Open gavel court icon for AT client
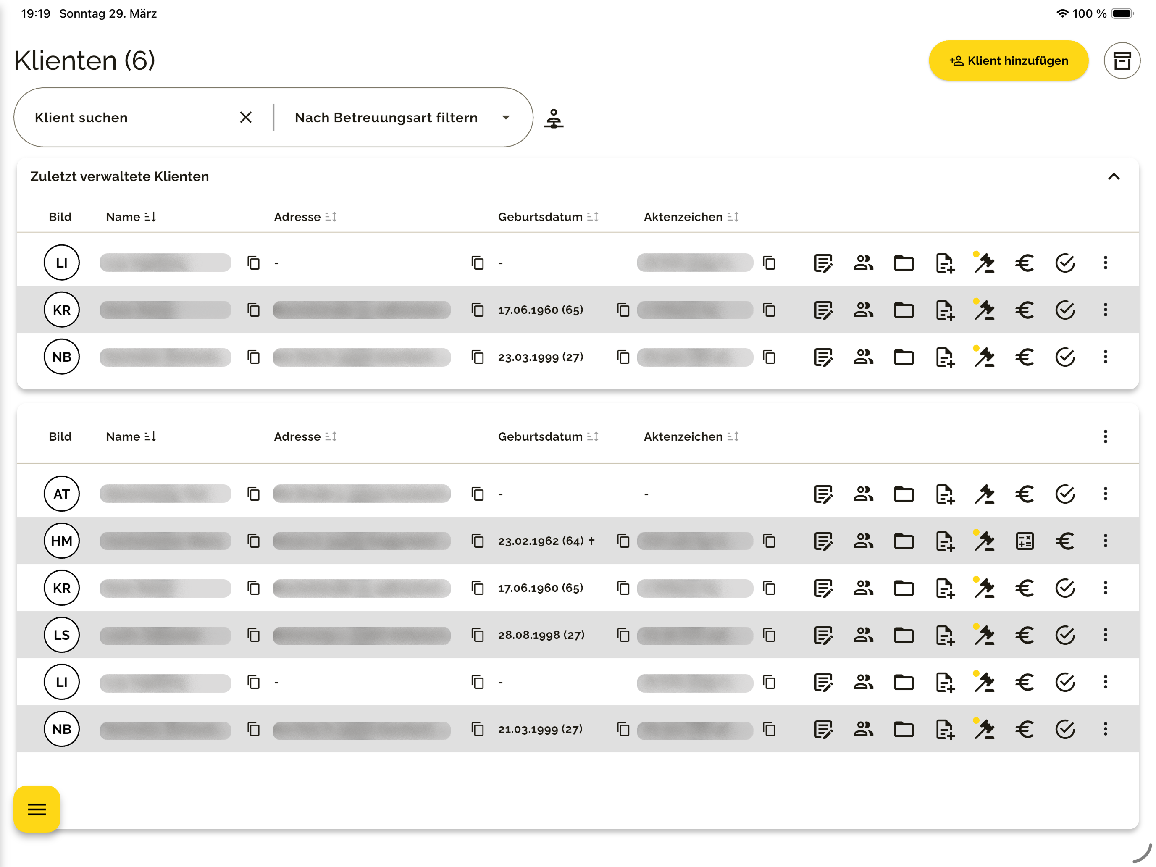The width and height of the screenshot is (1156, 867). pos(985,494)
